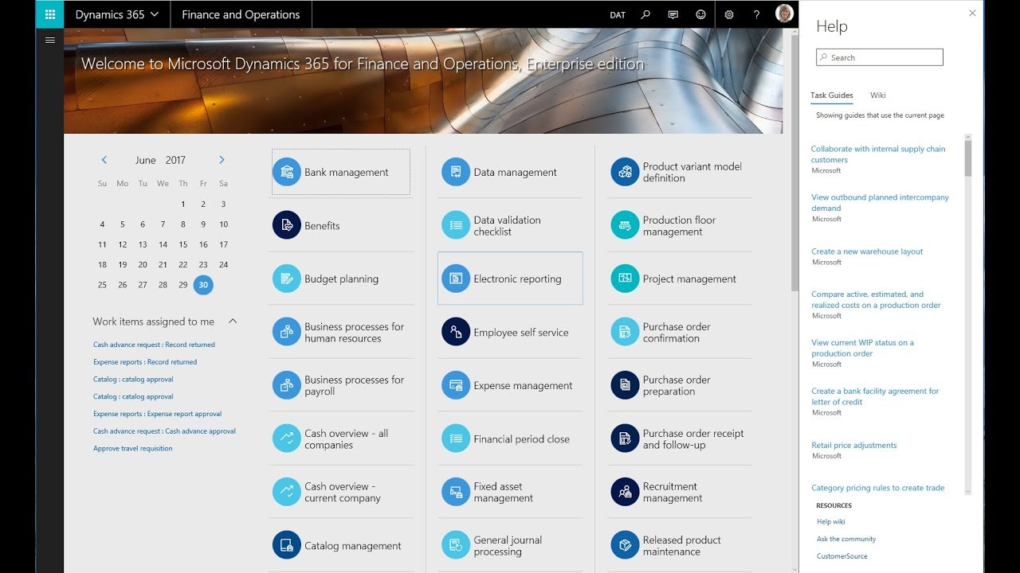Click Finance and Operations header link

pos(241,14)
